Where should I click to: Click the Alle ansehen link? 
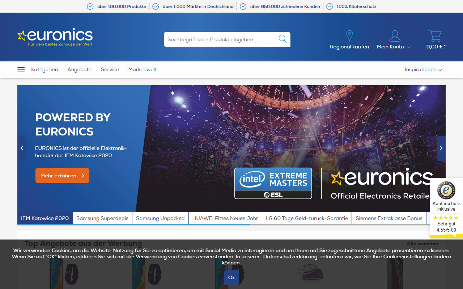pos(422,244)
